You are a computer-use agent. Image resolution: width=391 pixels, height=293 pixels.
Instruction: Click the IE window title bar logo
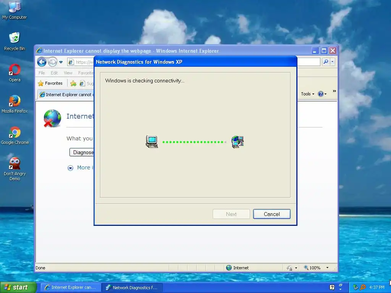tap(39, 51)
